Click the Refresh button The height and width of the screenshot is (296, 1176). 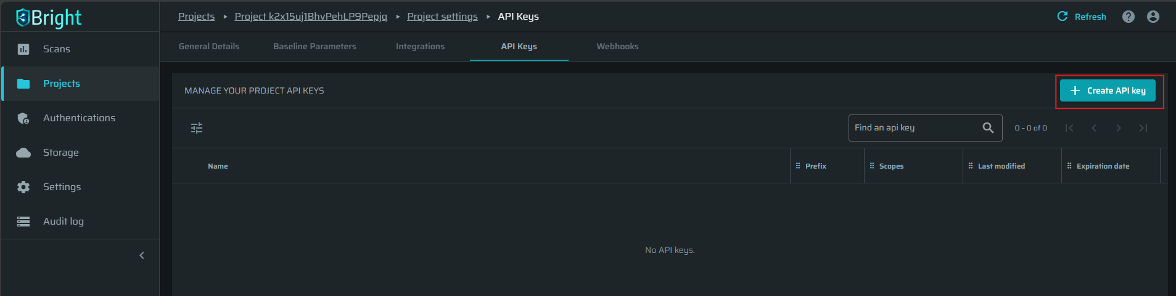tap(1082, 17)
